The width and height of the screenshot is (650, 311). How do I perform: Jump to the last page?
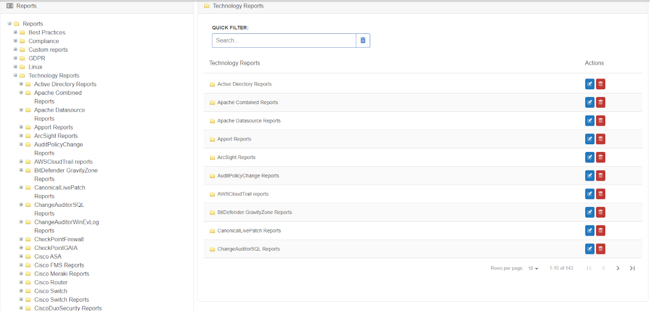(x=633, y=268)
